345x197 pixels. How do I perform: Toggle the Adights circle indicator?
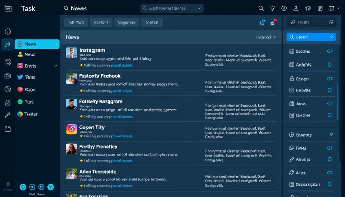330,65
